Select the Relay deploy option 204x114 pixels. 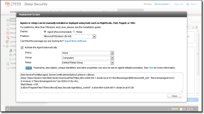[x=74, y=32]
